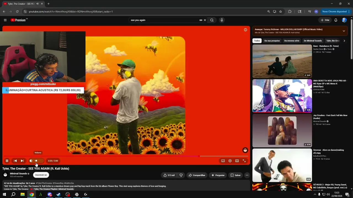The height and width of the screenshot is (198, 353).
Task: Bookmark this page with the star
Action: (x=280, y=12)
